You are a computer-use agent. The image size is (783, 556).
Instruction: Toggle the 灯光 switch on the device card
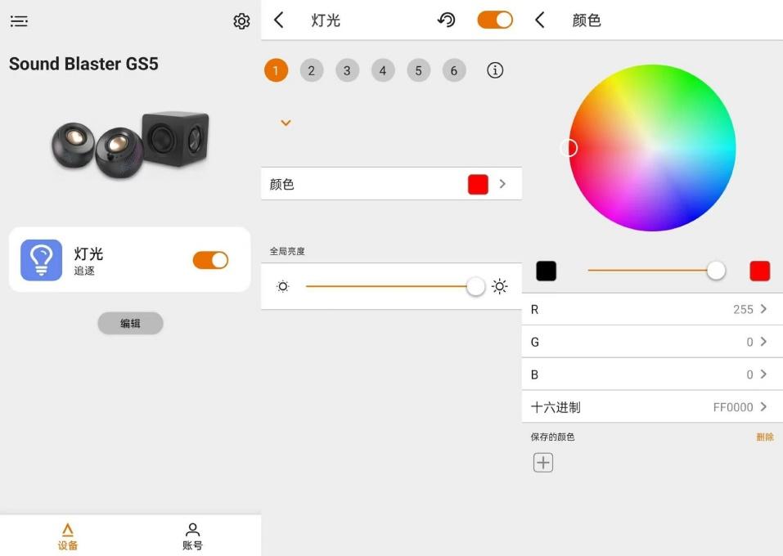(x=210, y=259)
